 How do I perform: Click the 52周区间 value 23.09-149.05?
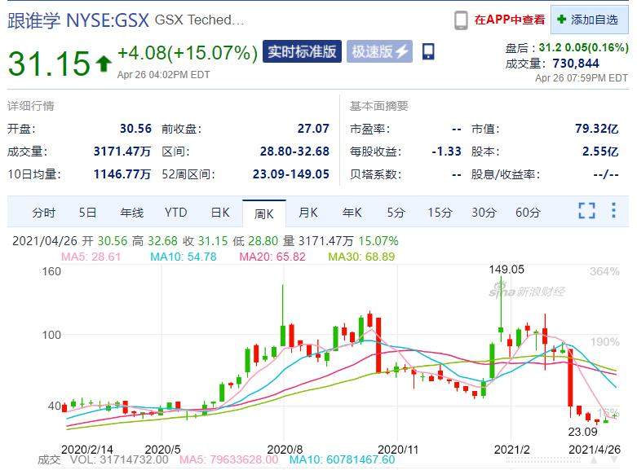pos(291,174)
